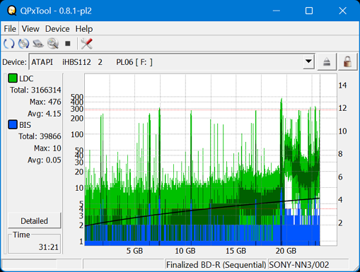Screen dimensions: 360x272
Task: Click the LDC Avg: 4.15 value
Action: (45, 114)
